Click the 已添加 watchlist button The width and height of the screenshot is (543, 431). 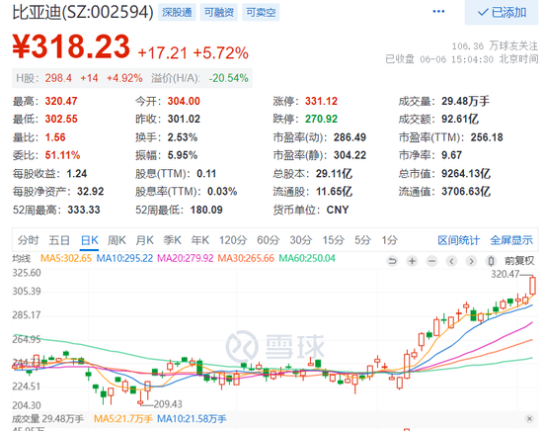point(502,13)
